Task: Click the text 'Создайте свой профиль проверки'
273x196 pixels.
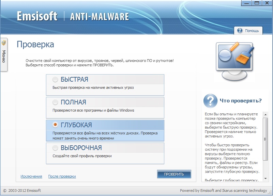Action: click(82, 156)
